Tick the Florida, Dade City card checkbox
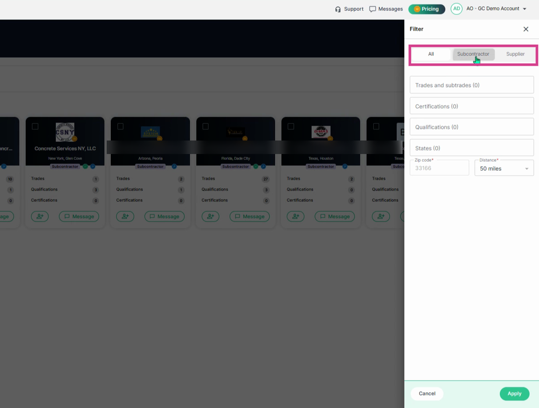 click(206, 127)
